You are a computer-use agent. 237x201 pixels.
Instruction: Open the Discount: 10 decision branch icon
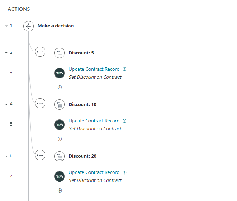(x=60, y=105)
